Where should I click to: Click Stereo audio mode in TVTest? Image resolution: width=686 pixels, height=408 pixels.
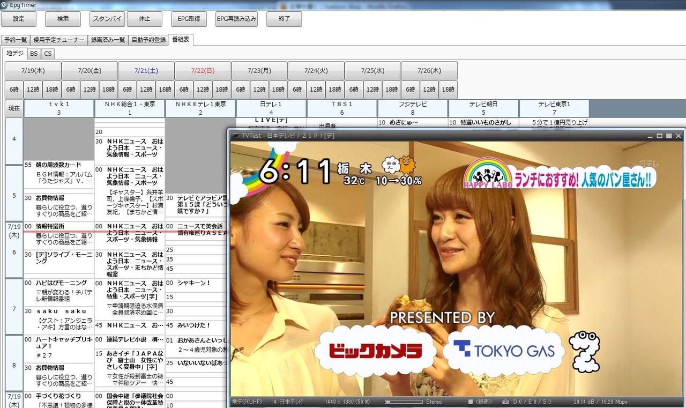point(433,402)
